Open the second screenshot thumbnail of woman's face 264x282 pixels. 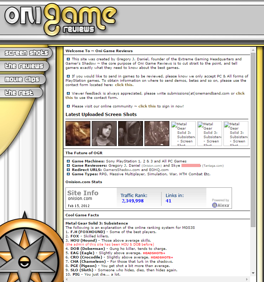tap(104, 134)
